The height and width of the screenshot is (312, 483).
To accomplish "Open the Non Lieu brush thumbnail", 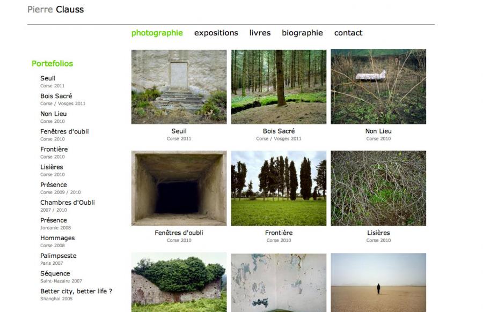I will (x=378, y=86).
